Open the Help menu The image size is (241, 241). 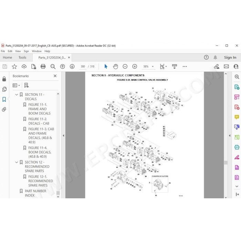click(x=48, y=51)
